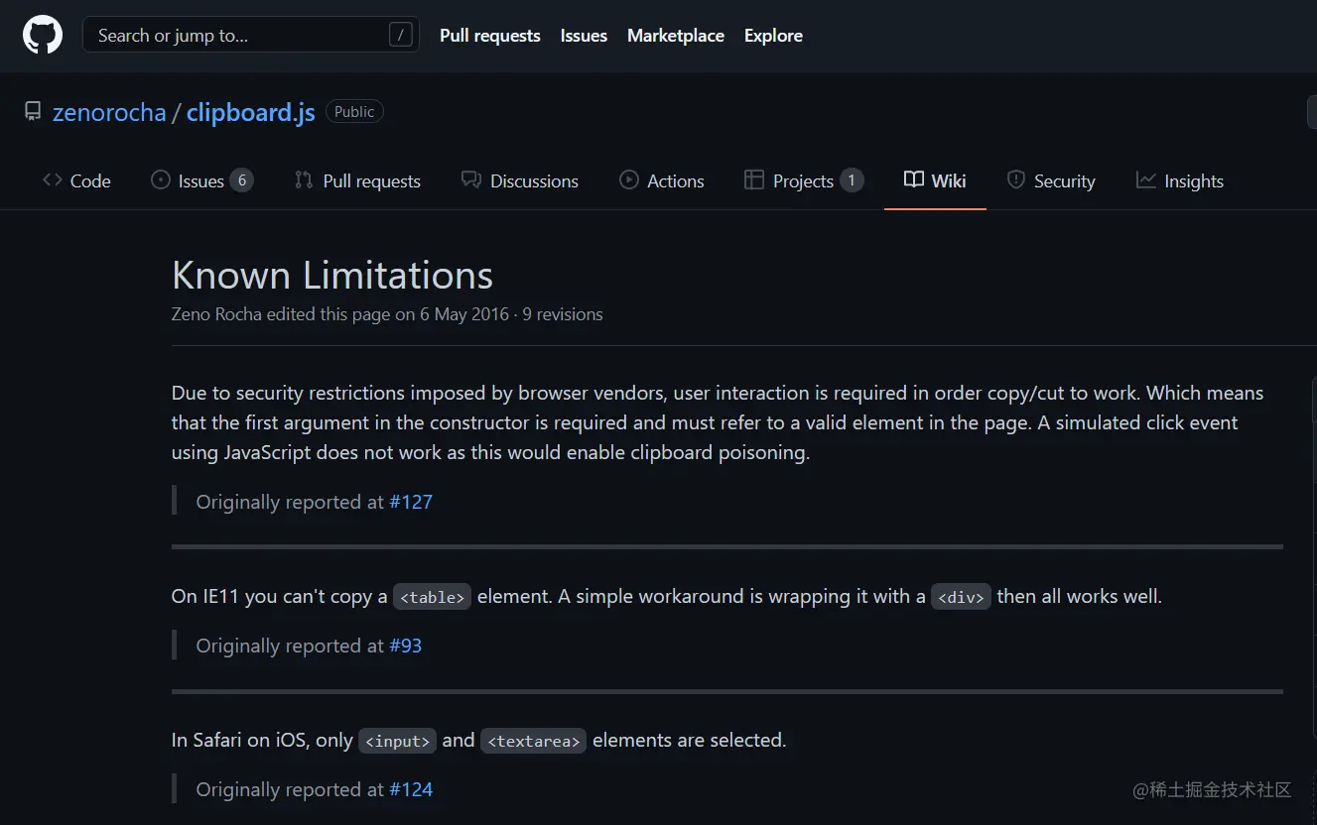Focus the Search or jump to field
Image resolution: width=1317 pixels, height=825 pixels.
click(251, 36)
